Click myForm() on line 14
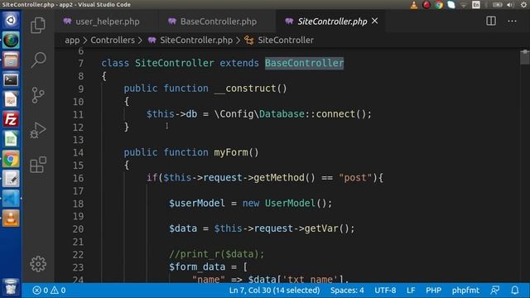 click(236, 152)
